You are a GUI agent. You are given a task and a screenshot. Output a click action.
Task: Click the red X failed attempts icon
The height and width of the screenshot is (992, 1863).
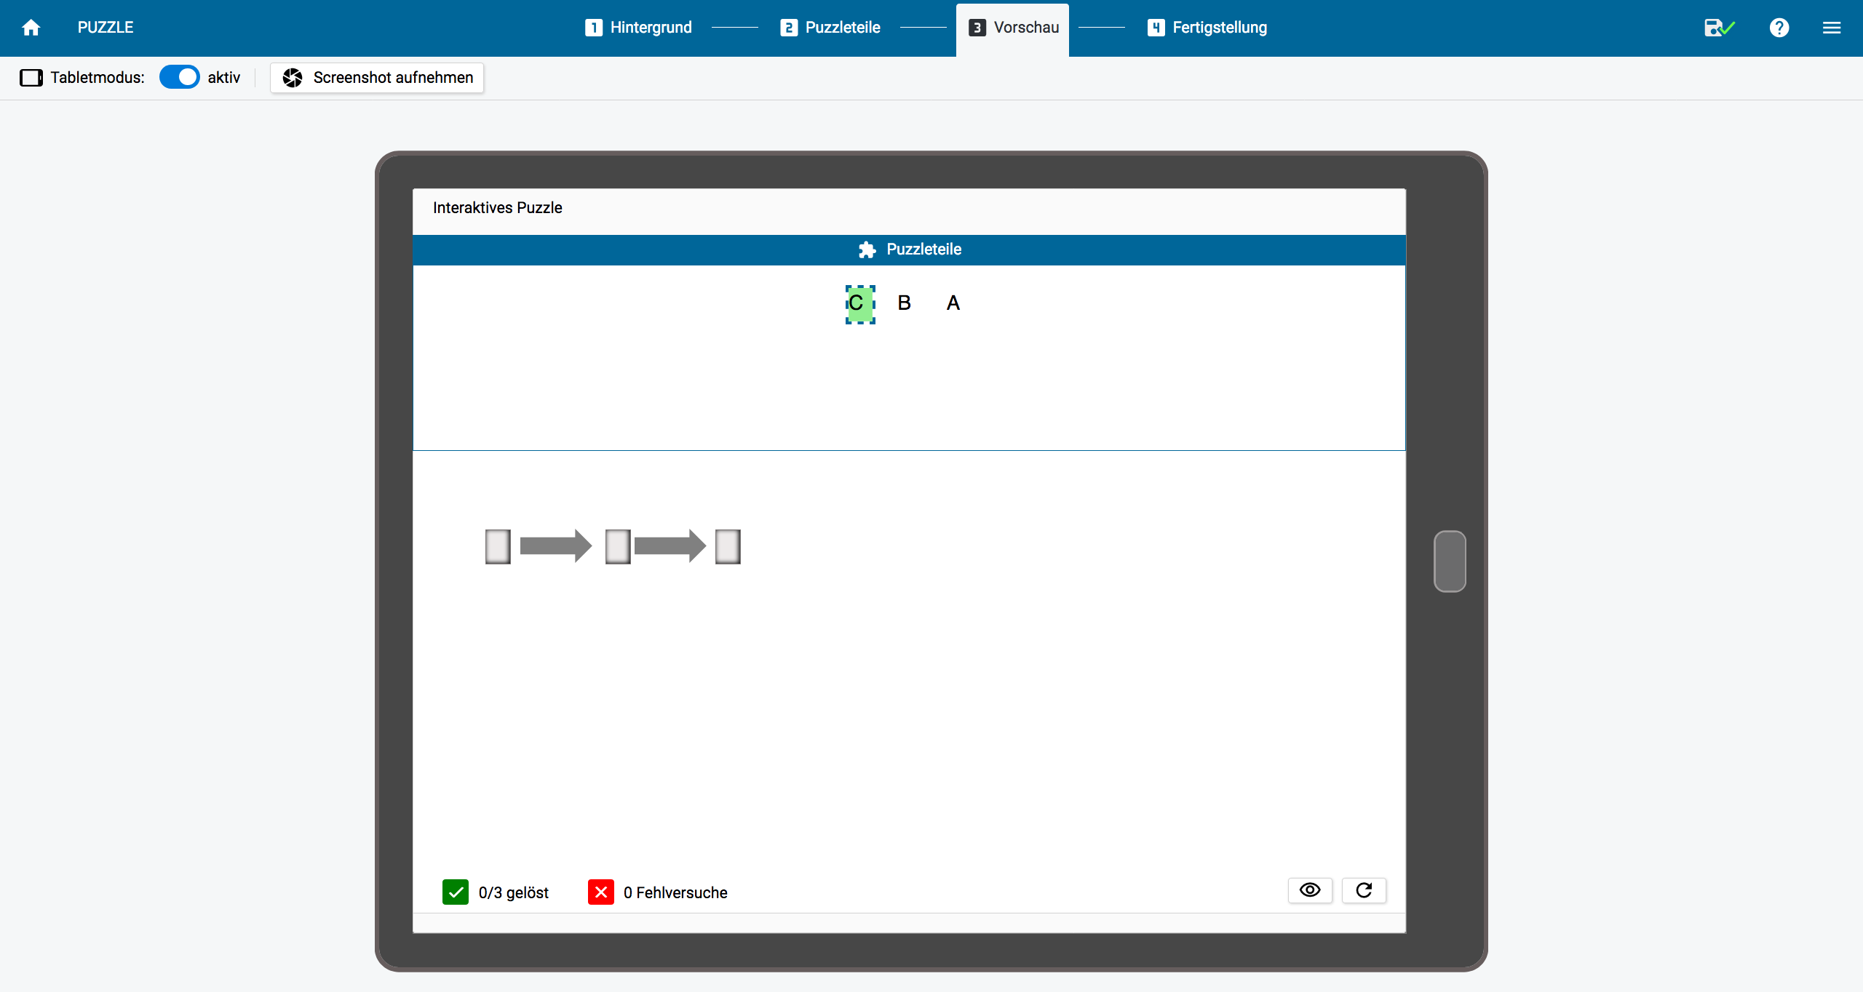point(601,892)
